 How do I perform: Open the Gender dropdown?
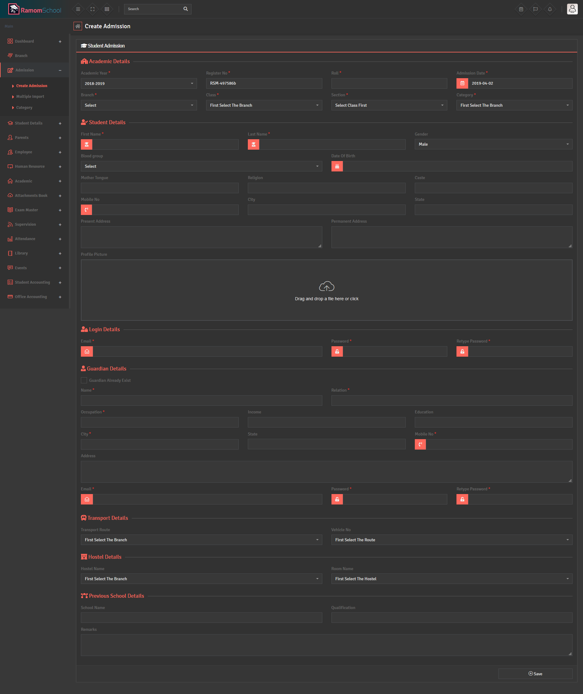[493, 144]
